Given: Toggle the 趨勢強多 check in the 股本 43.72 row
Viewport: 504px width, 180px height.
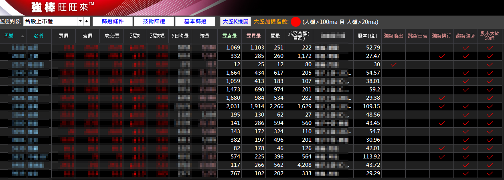Looking at the screenshot, I should point(466,165).
